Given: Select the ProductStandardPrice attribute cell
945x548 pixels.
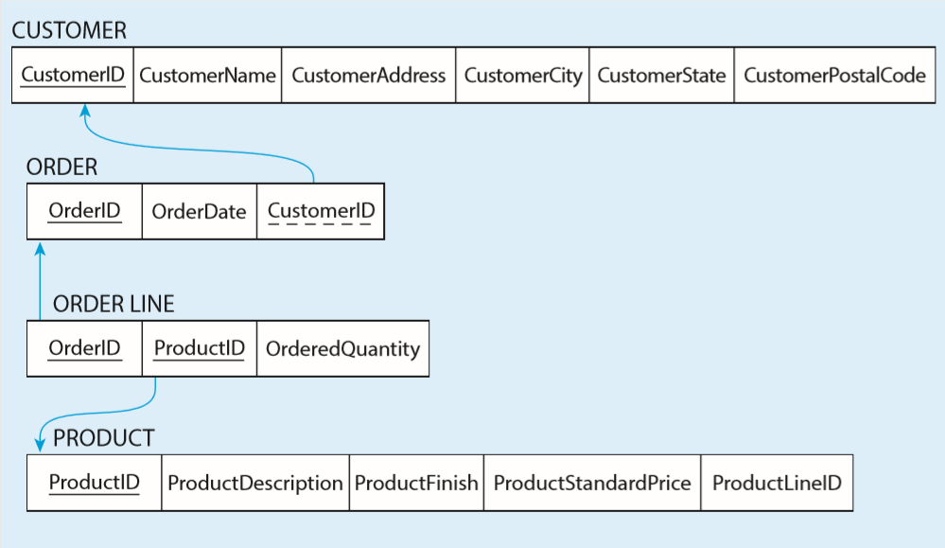Looking at the screenshot, I should 592,483.
